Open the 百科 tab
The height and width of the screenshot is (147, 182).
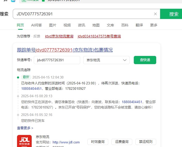coord(125,25)
